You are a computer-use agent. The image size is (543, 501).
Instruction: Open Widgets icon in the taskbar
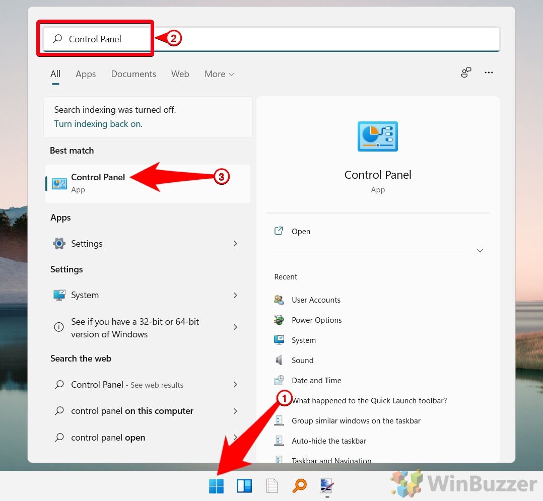[244, 486]
